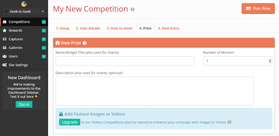Click the New Prize help icon
Image resolution: width=279 pixels, height=136 pixels.
[x=85, y=43]
